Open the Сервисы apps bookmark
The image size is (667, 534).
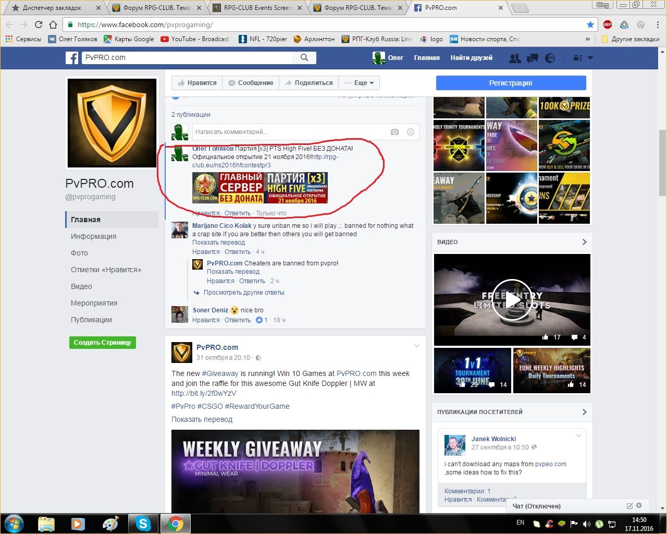(x=23, y=39)
